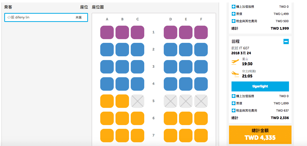Choose blue seat 2B
This screenshot has width=307, height=146.
pyautogui.click(x=122, y=50)
